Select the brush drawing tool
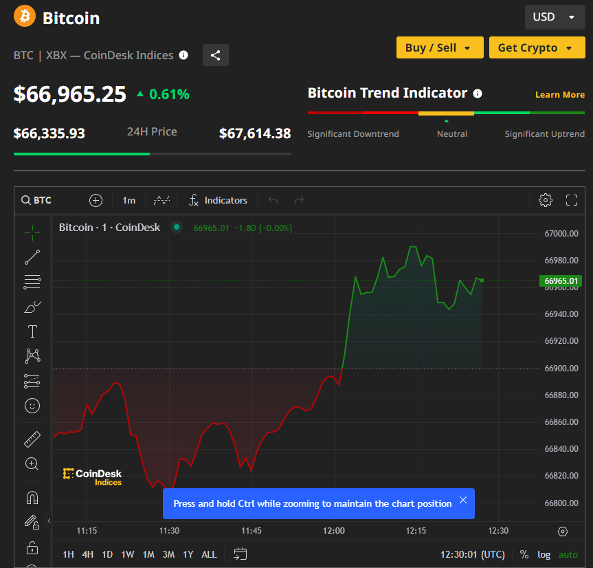 [x=32, y=307]
